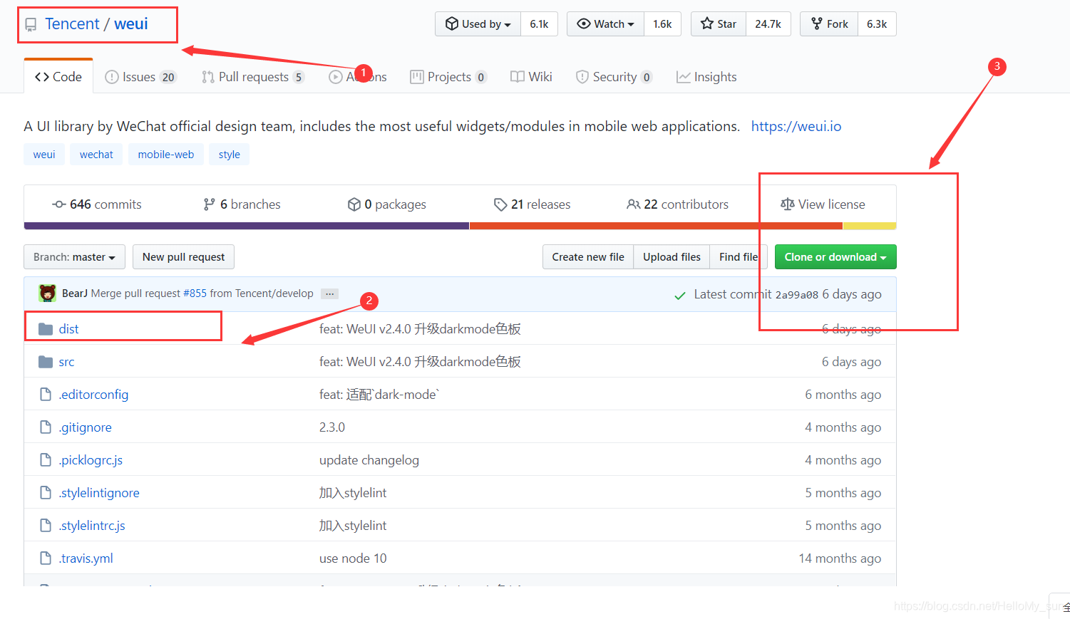Select the weui topic tag

(x=44, y=154)
